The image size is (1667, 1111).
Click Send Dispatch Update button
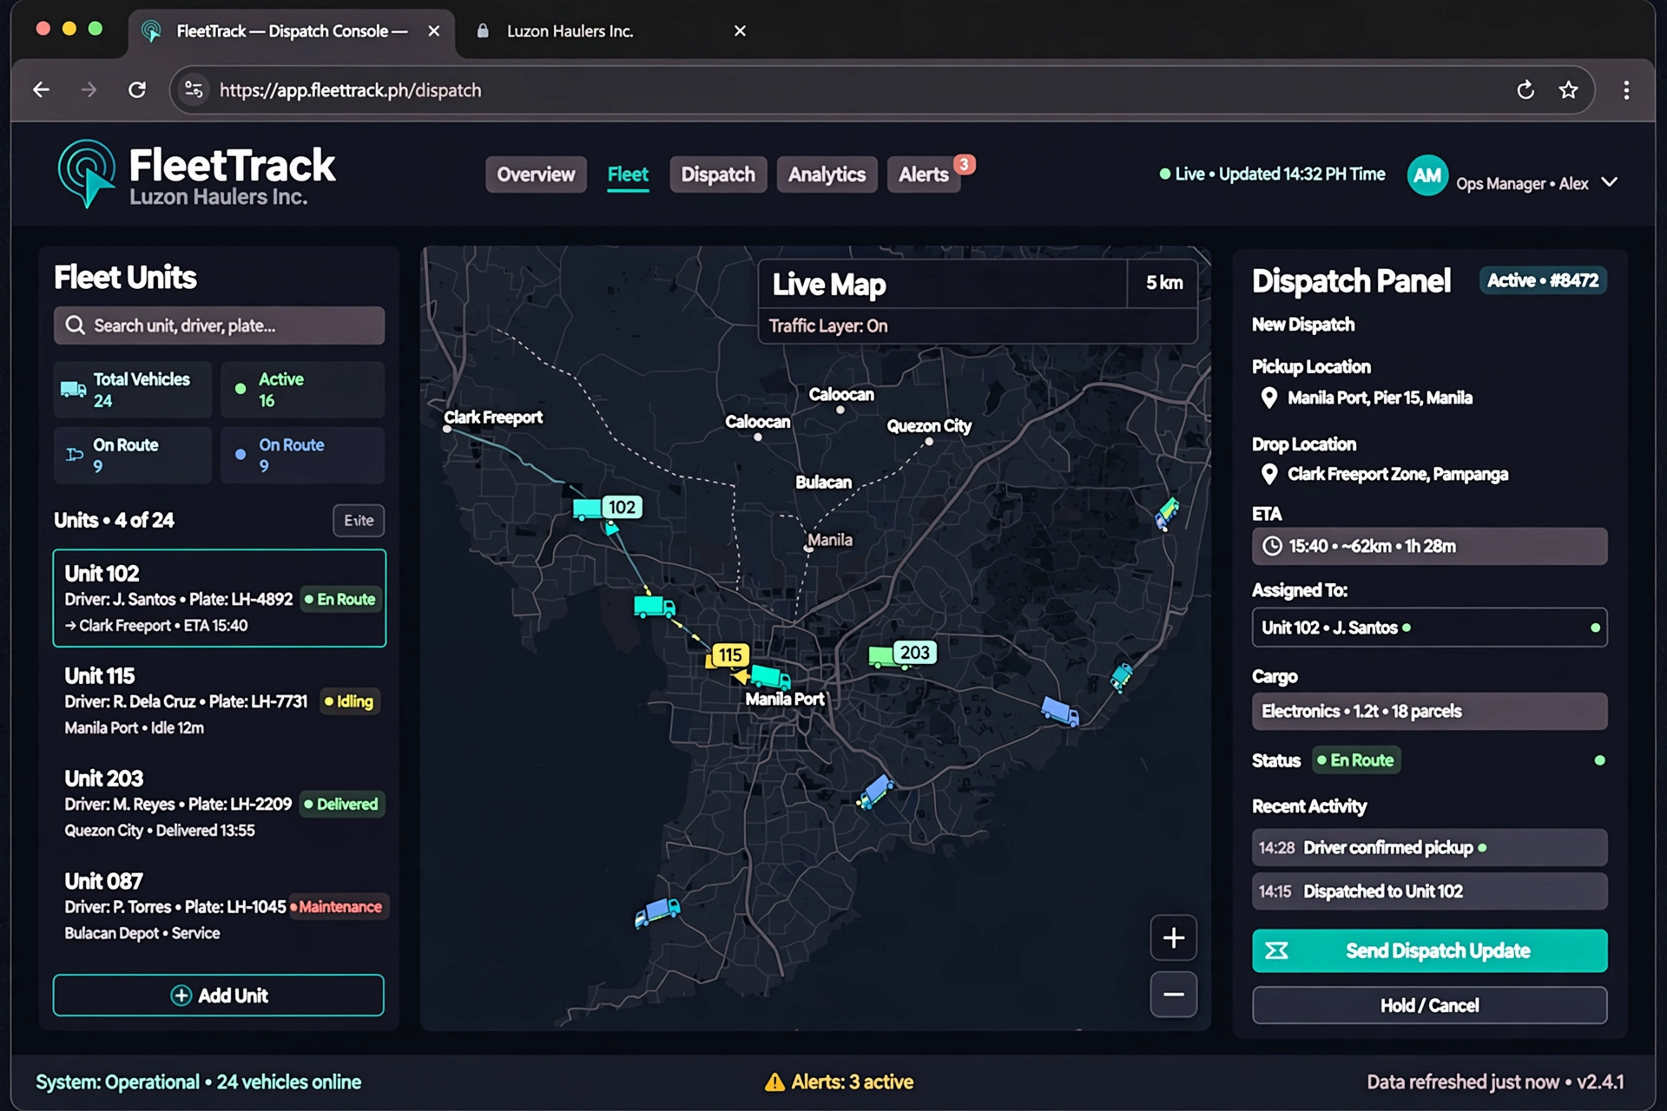[x=1429, y=950]
